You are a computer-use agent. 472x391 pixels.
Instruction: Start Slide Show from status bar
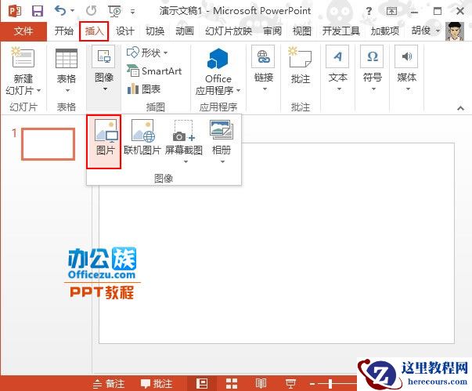tap(290, 383)
